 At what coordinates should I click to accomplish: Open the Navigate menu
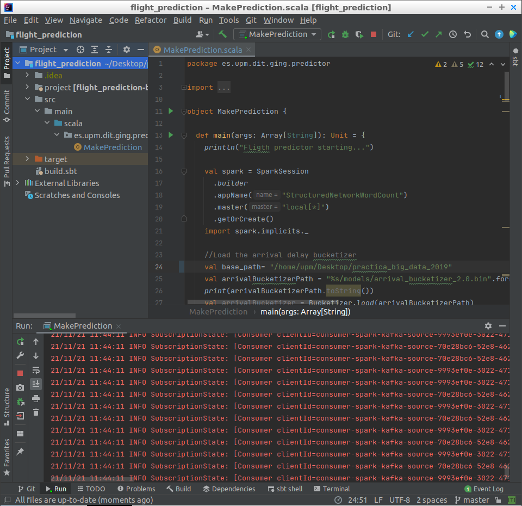[x=86, y=20]
